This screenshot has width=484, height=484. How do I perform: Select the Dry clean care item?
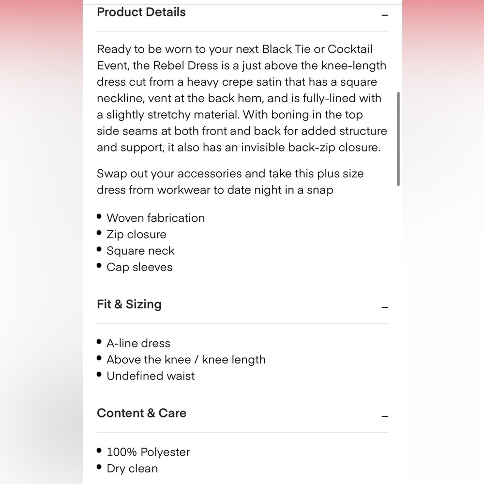(x=132, y=469)
